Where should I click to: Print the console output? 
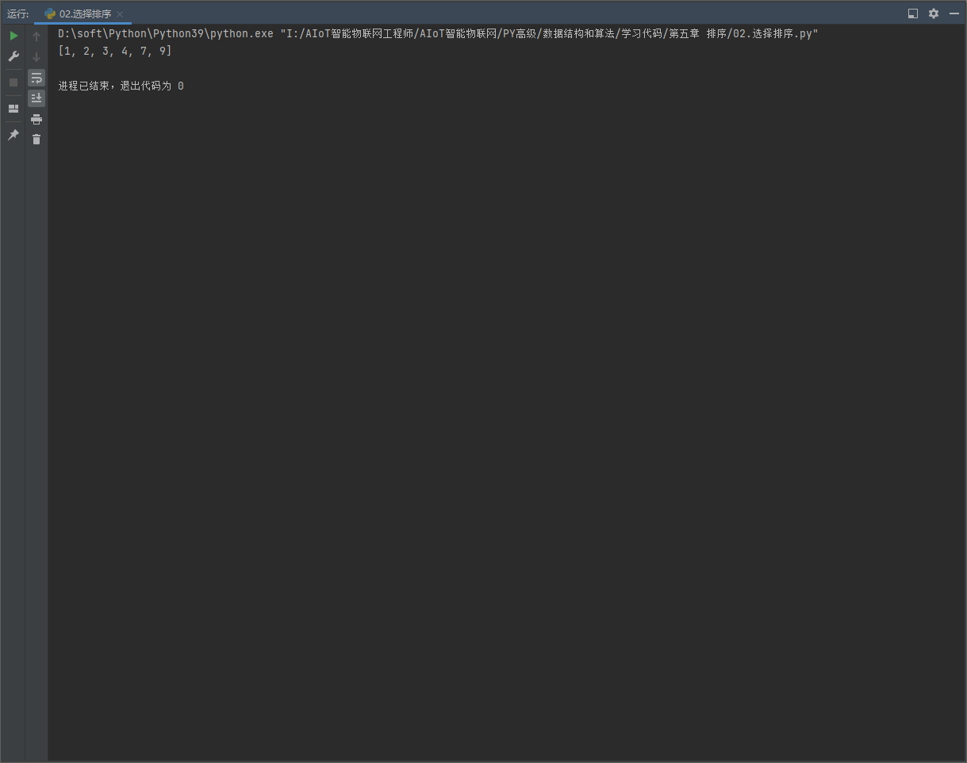click(x=36, y=119)
